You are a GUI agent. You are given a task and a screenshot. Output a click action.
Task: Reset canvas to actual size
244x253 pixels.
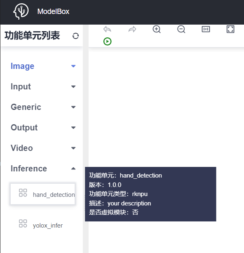click(206, 29)
